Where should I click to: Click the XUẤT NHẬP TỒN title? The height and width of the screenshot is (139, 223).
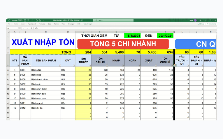(43, 42)
